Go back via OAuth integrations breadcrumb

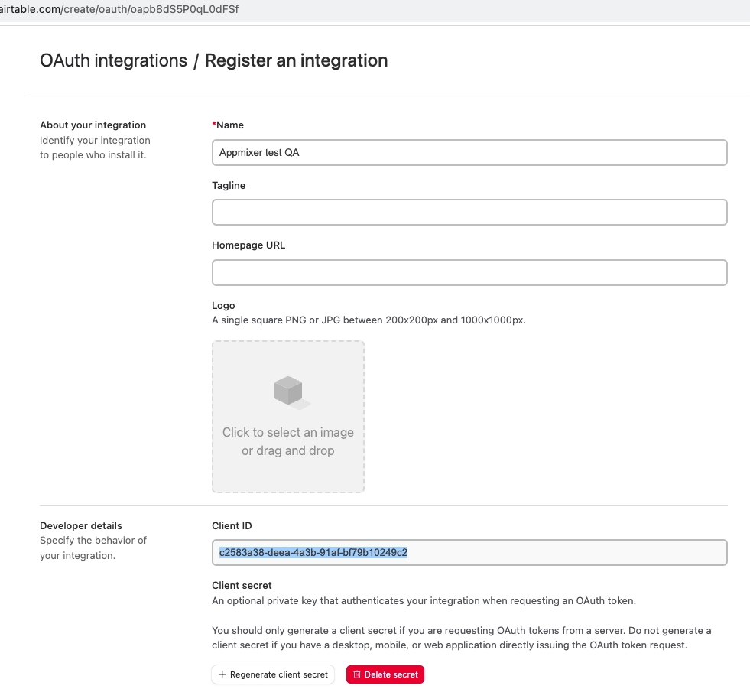point(113,60)
